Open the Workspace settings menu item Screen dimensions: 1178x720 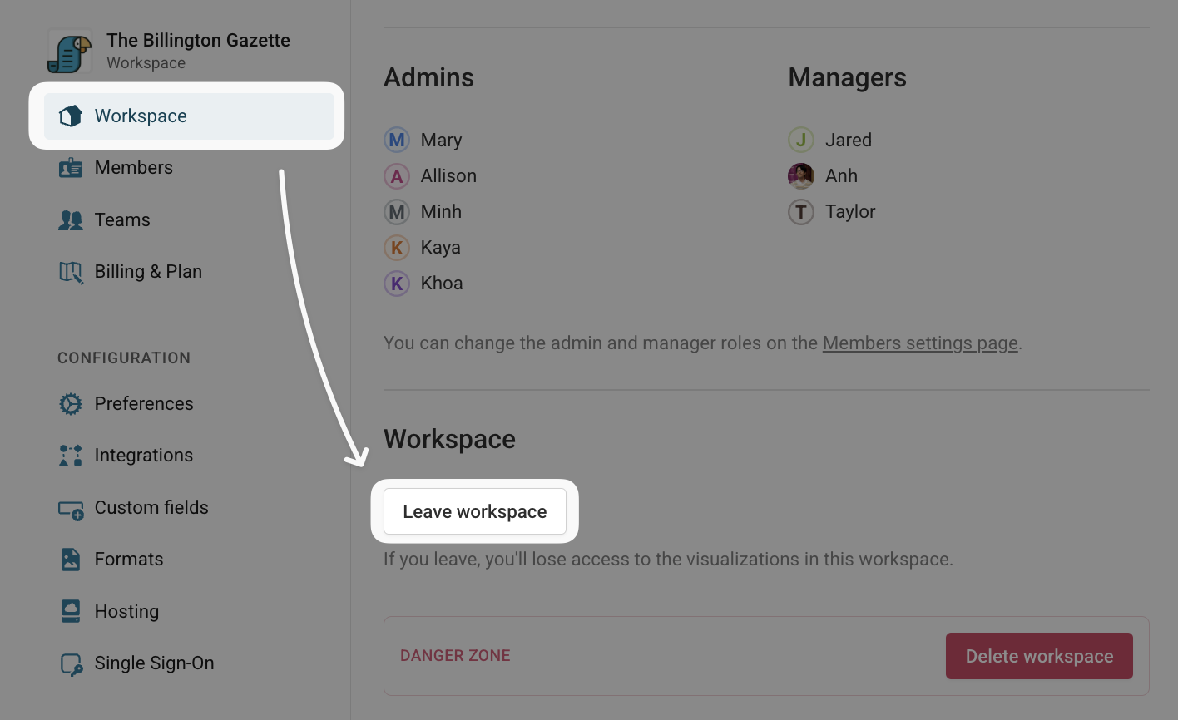pyautogui.click(x=189, y=116)
